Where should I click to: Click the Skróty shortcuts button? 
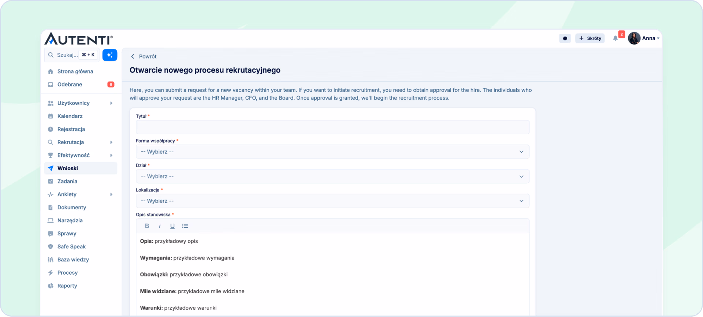[x=590, y=38]
